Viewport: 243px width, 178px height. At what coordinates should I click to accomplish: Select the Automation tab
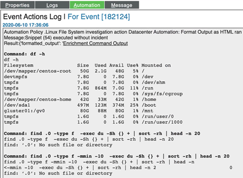pos(87,5)
